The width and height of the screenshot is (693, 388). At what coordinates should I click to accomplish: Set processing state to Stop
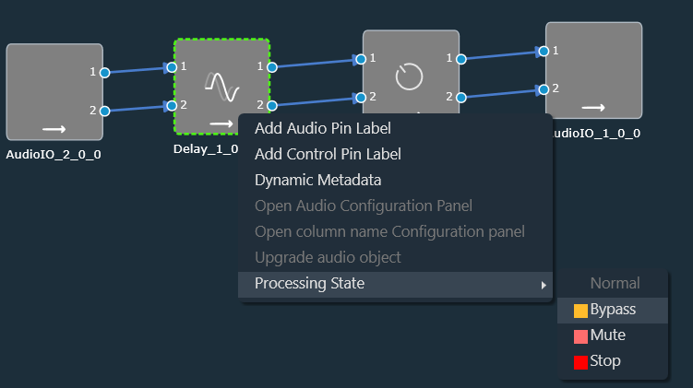tap(613, 361)
